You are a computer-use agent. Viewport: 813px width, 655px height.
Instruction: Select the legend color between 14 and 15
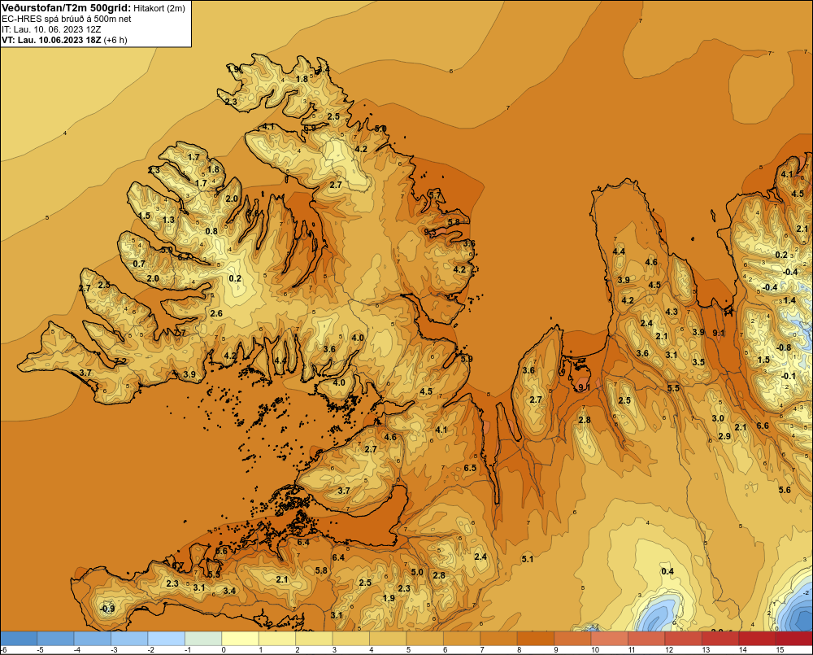(x=757, y=639)
